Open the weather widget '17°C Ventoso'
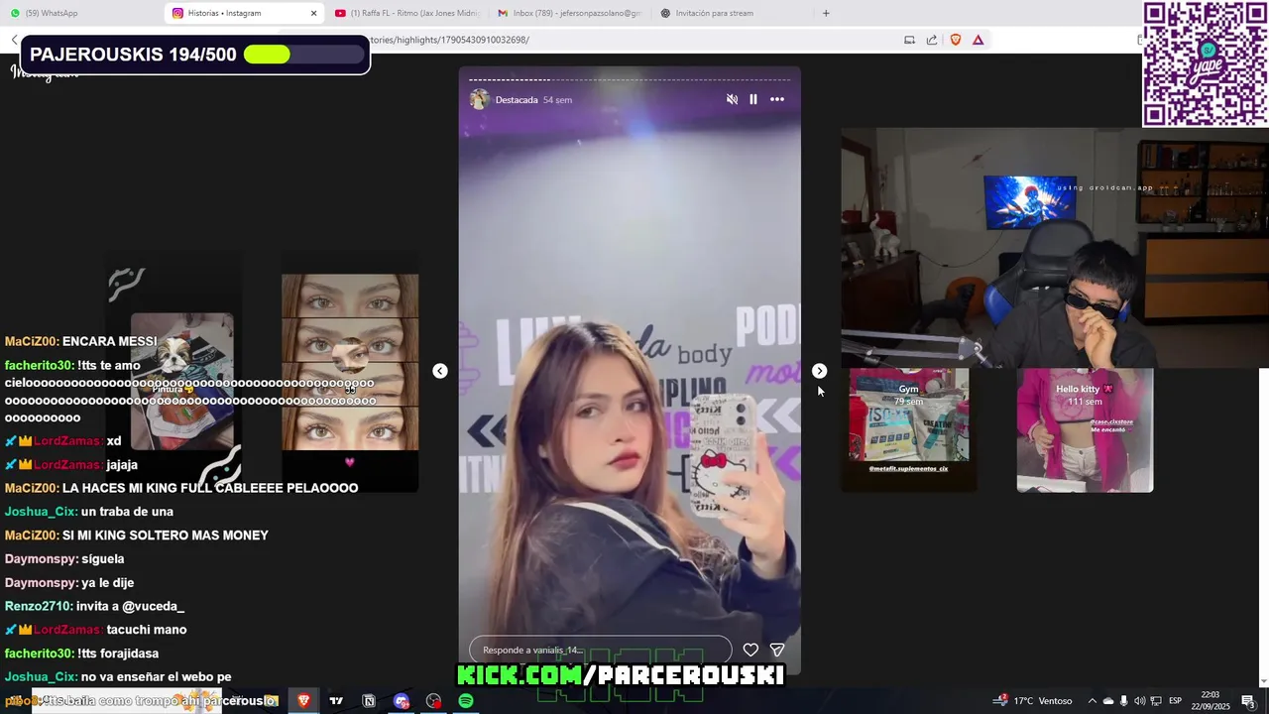 pos(1033,701)
